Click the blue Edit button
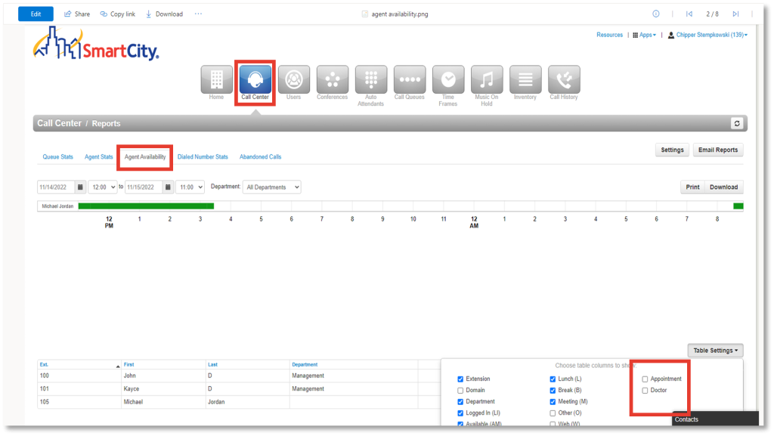Screen dimensions: 774x436 [x=36, y=14]
